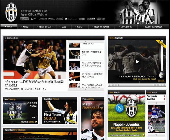The width and height of the screenshot is (170, 140).
Task: Open the TEAM & STAFF menu
Action: [x=45, y=27]
